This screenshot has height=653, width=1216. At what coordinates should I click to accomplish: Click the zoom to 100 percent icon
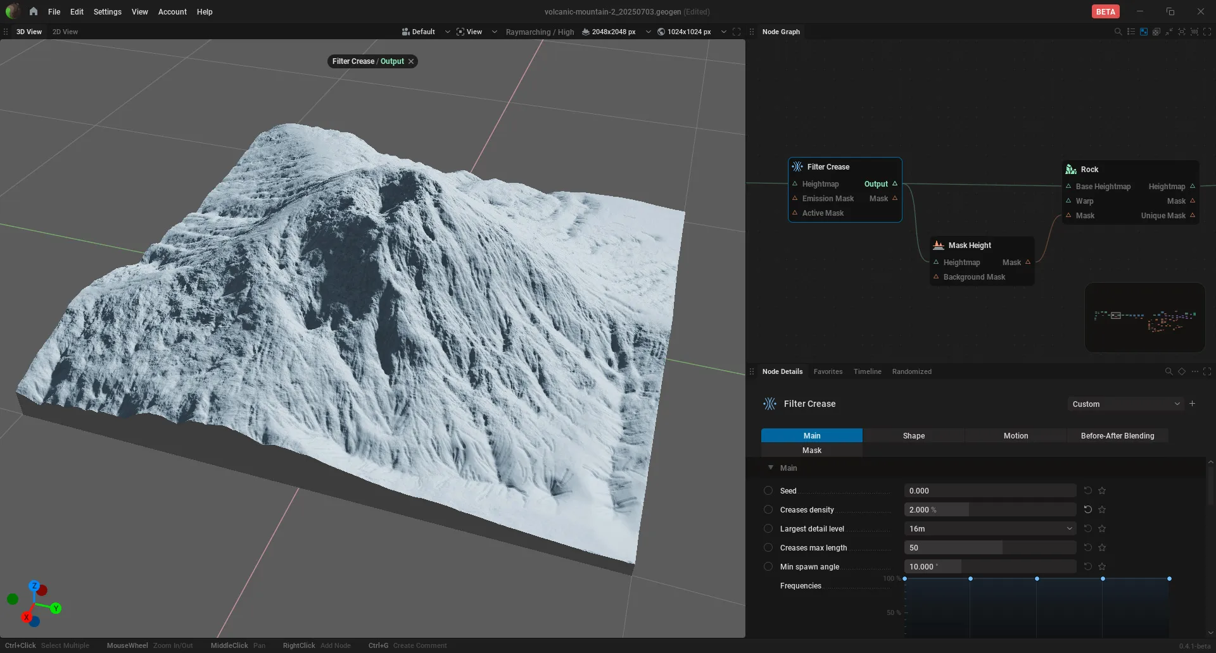(x=1194, y=32)
